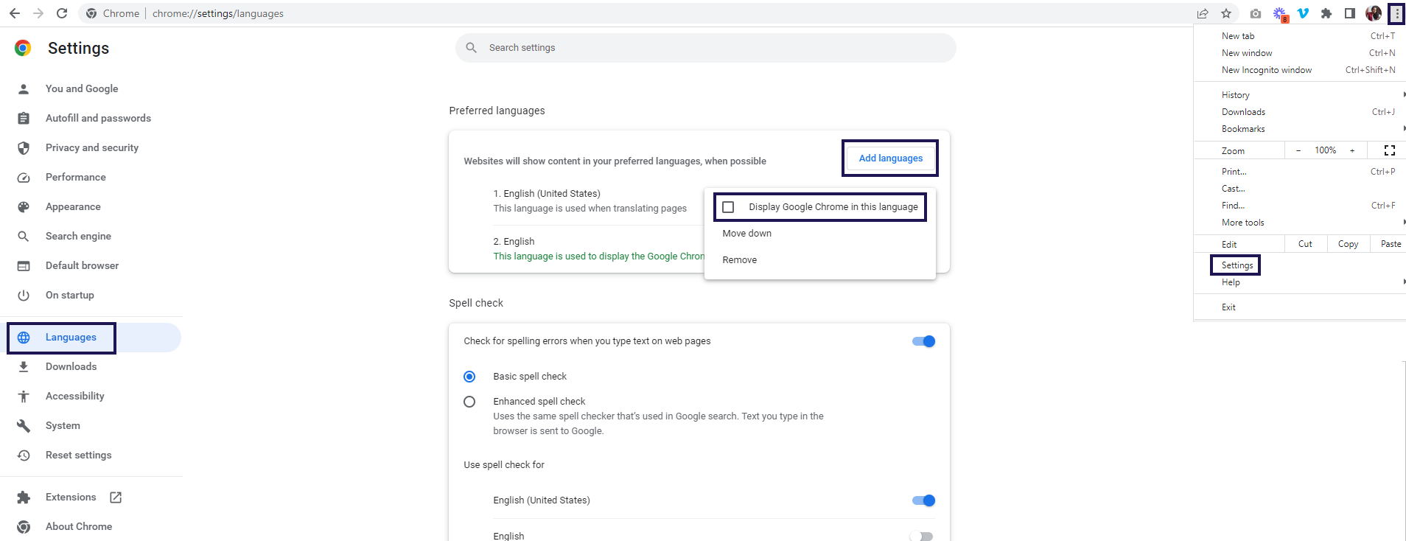Image resolution: width=1406 pixels, height=541 pixels.
Task: Click the Add languages button
Action: (x=890, y=158)
